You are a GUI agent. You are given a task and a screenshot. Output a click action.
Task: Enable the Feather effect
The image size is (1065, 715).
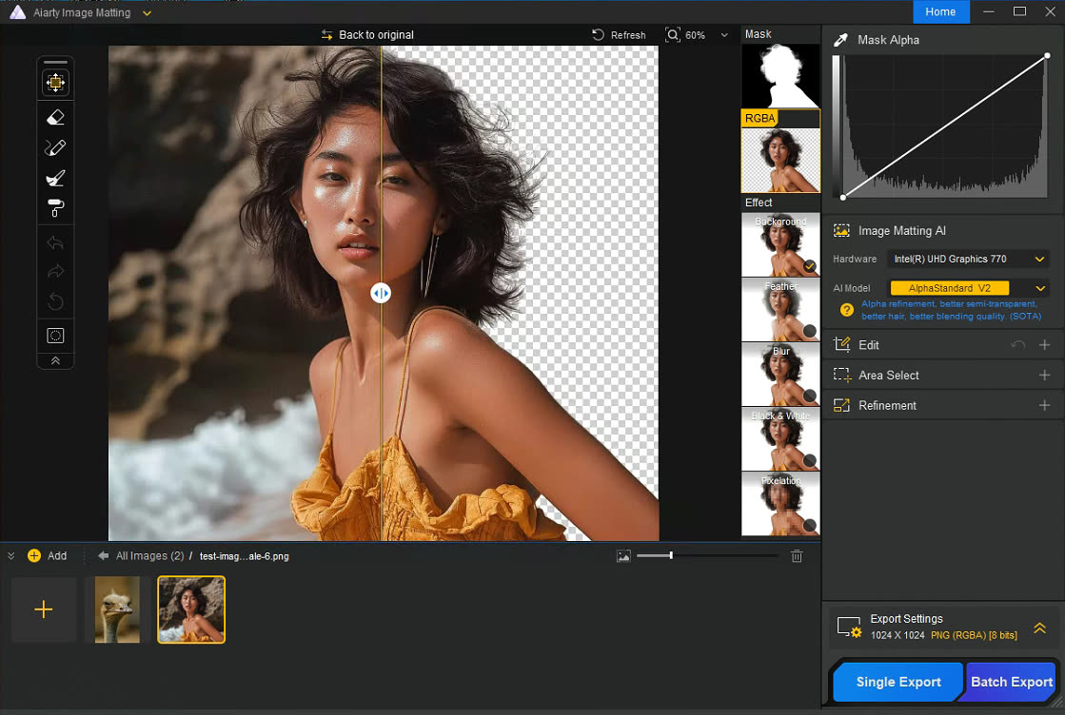click(x=810, y=331)
